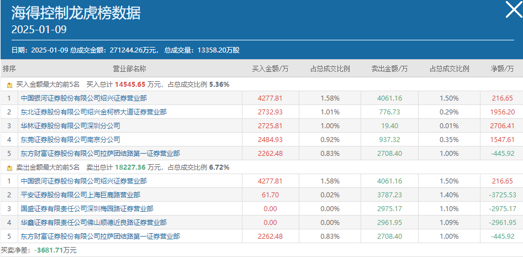Select the net amount cell 2706.41
The width and height of the screenshot is (523, 257).
pyautogui.click(x=503, y=126)
